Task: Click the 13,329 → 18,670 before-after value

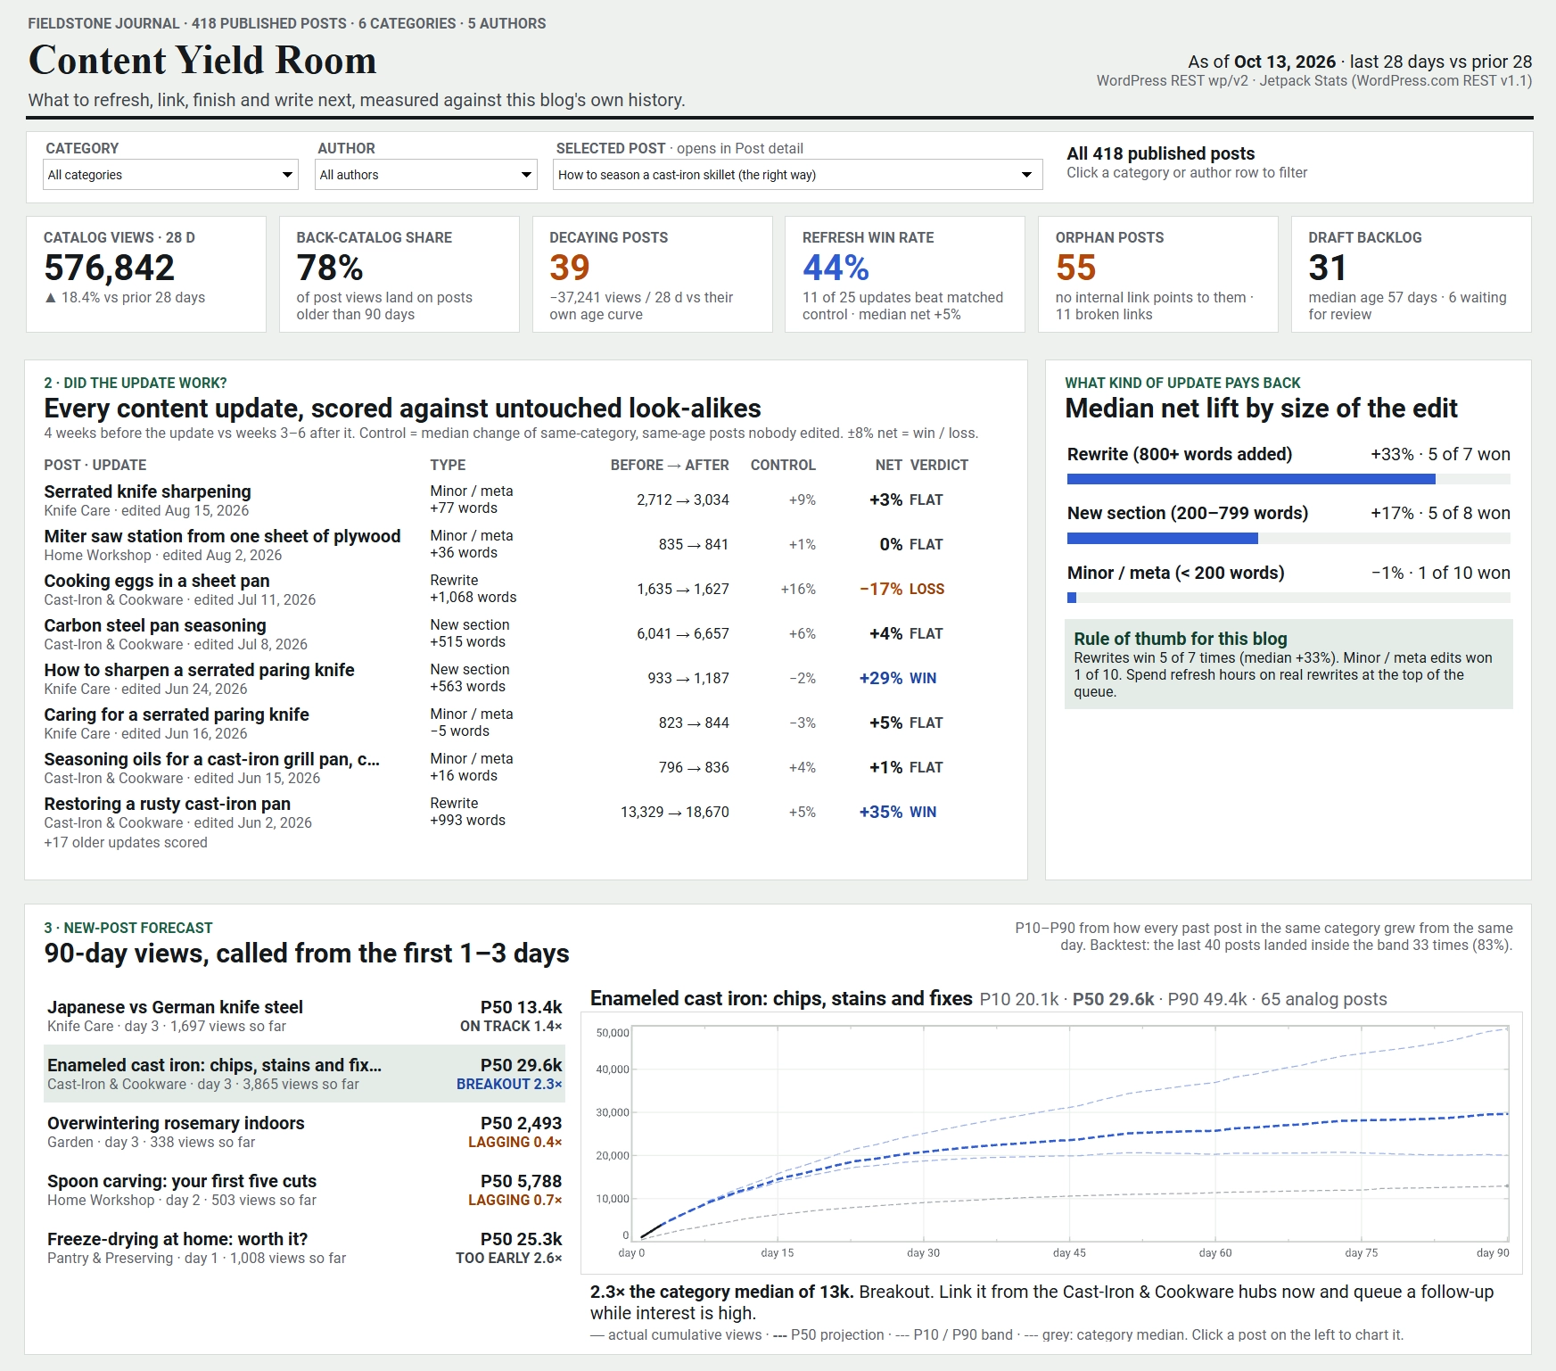Action: tap(674, 813)
